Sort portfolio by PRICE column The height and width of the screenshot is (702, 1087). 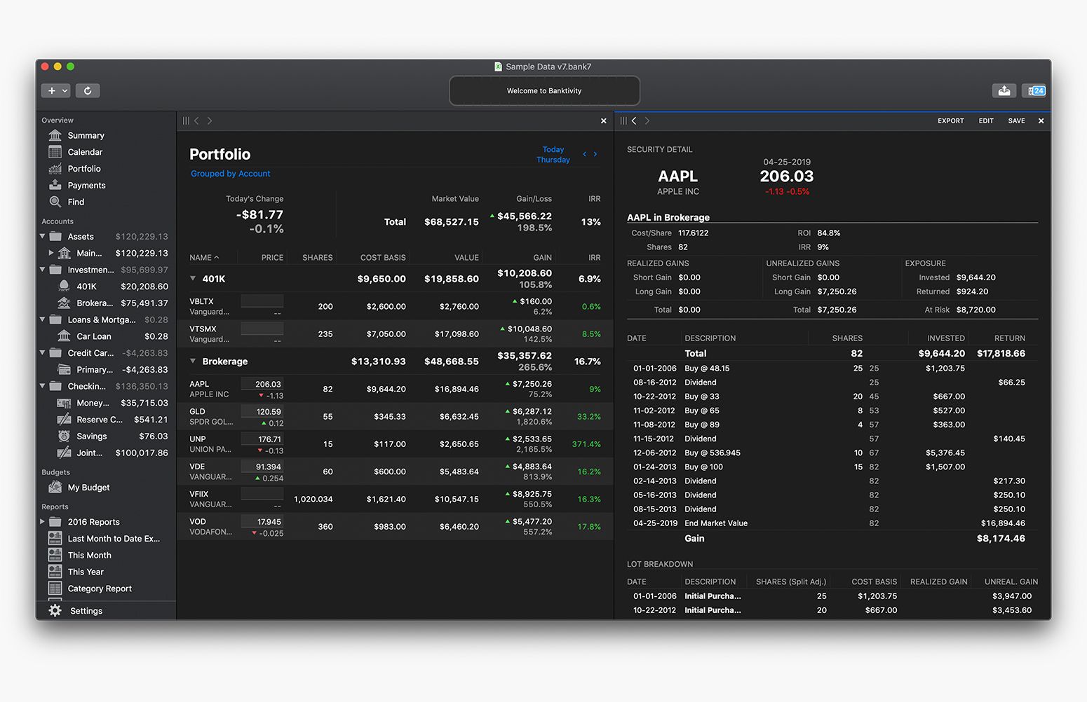coord(272,258)
